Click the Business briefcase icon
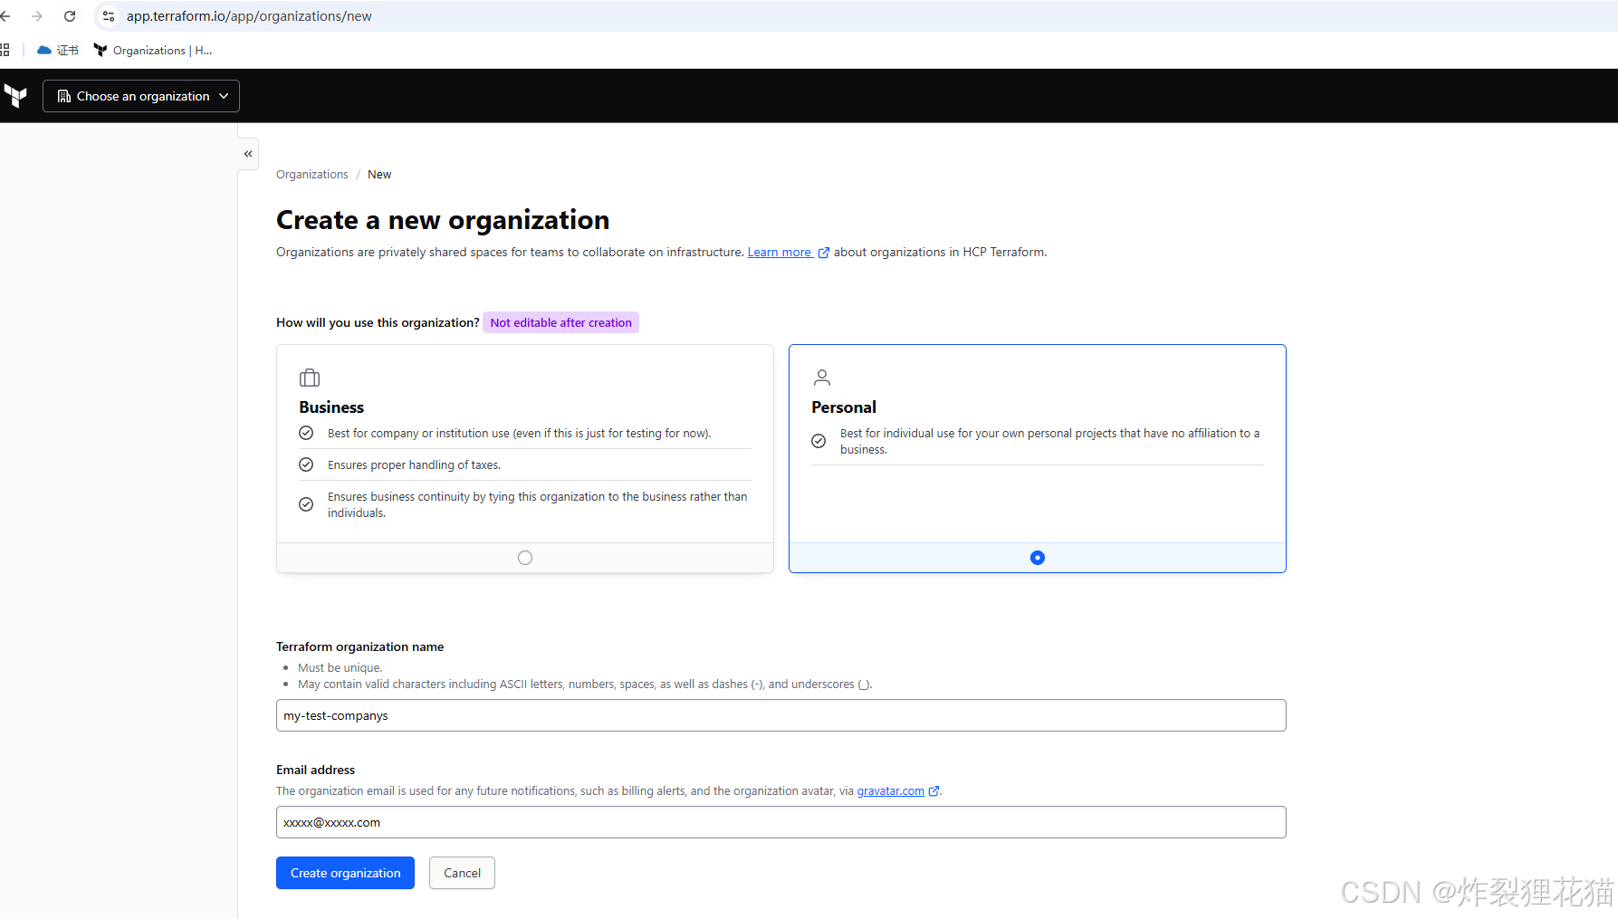 310,378
